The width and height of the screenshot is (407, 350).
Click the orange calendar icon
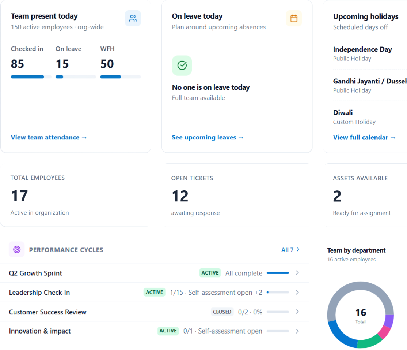(294, 18)
